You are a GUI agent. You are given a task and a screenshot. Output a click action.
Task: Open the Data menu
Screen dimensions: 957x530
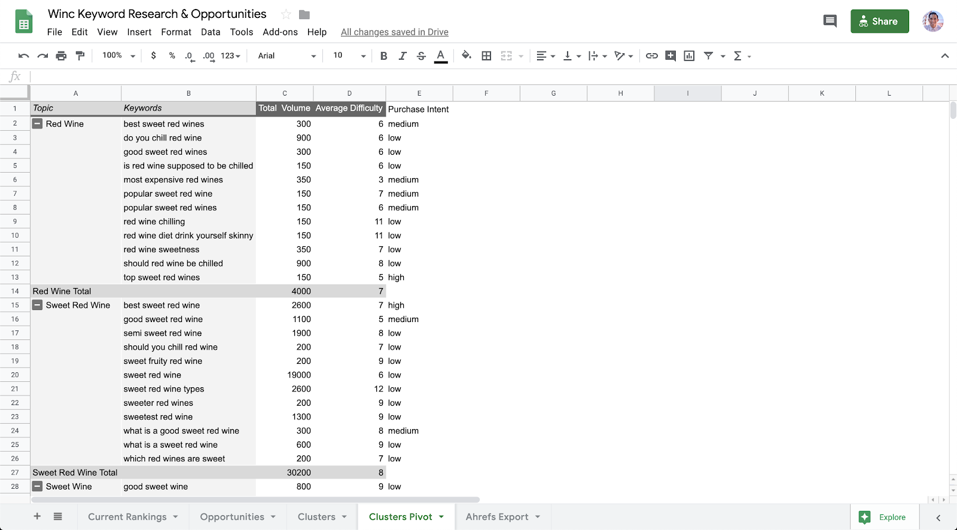tap(211, 32)
